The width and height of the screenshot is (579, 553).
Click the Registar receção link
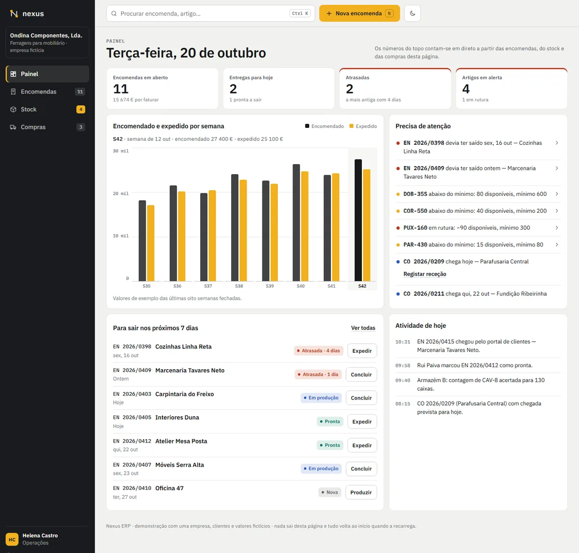pyautogui.click(x=425, y=274)
